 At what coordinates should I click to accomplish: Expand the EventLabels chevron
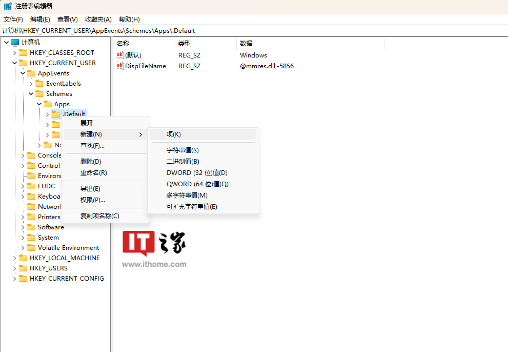31,84
